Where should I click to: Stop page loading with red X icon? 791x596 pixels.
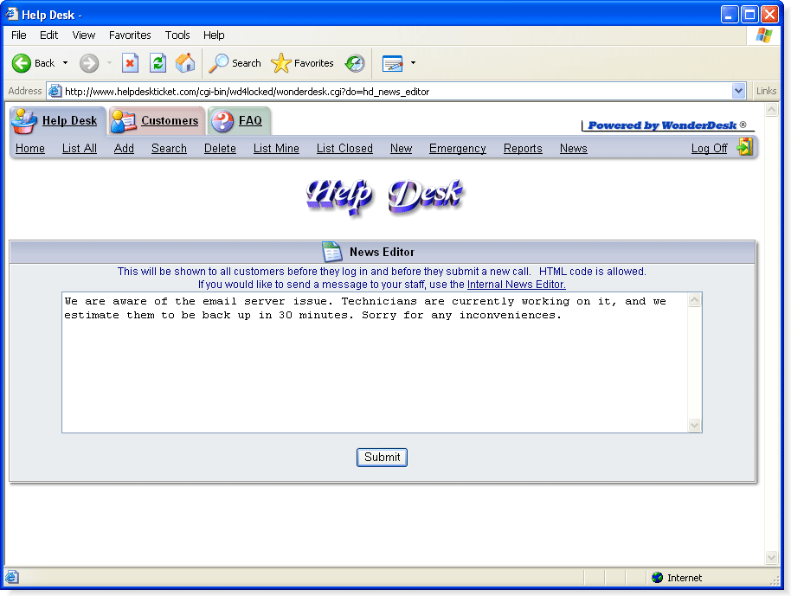(x=130, y=63)
